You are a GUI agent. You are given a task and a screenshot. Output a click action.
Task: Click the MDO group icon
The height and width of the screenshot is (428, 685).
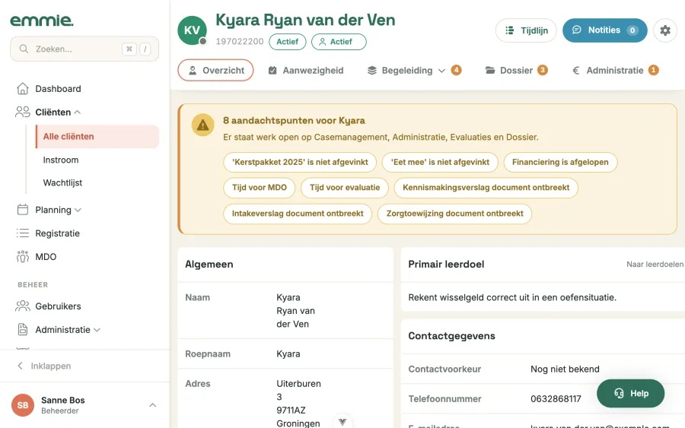pos(23,256)
